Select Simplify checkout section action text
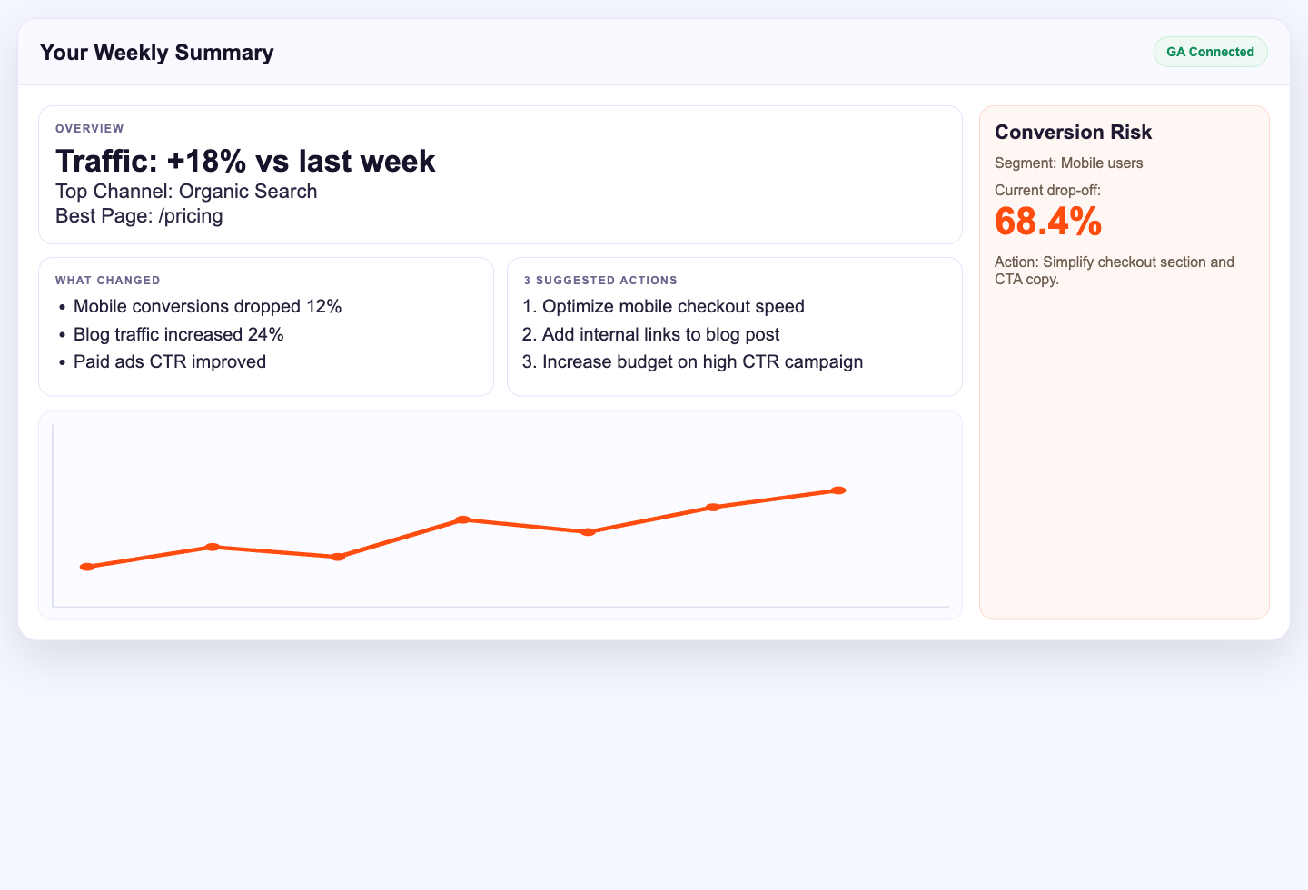 tap(1115, 270)
